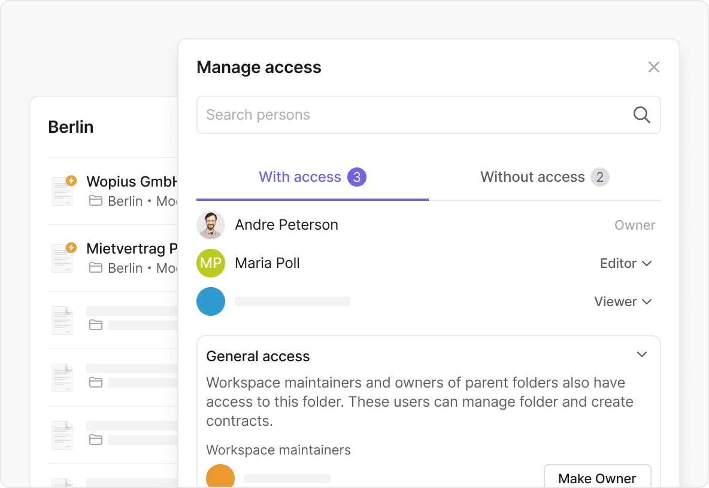
Task: Click the orange workspace maintainer avatar
Action: [x=220, y=477]
